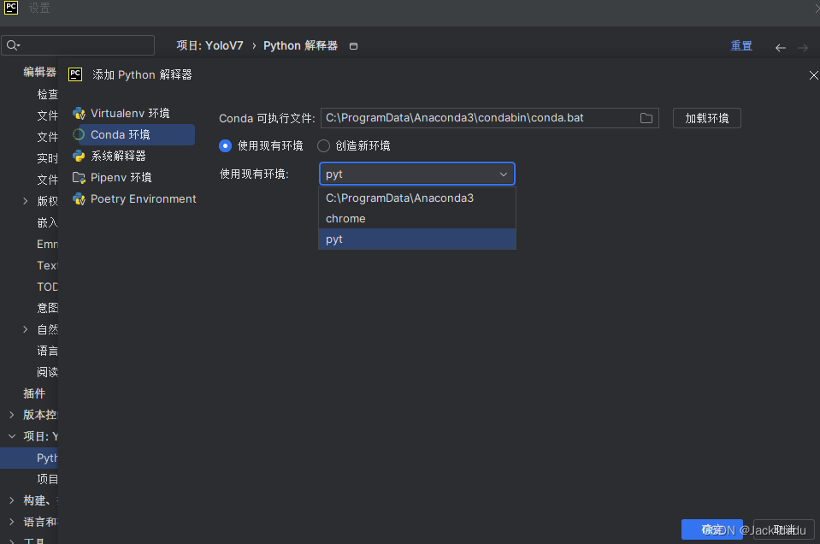Select the 检查 settings item
The height and width of the screenshot is (544, 820).
[x=47, y=94]
